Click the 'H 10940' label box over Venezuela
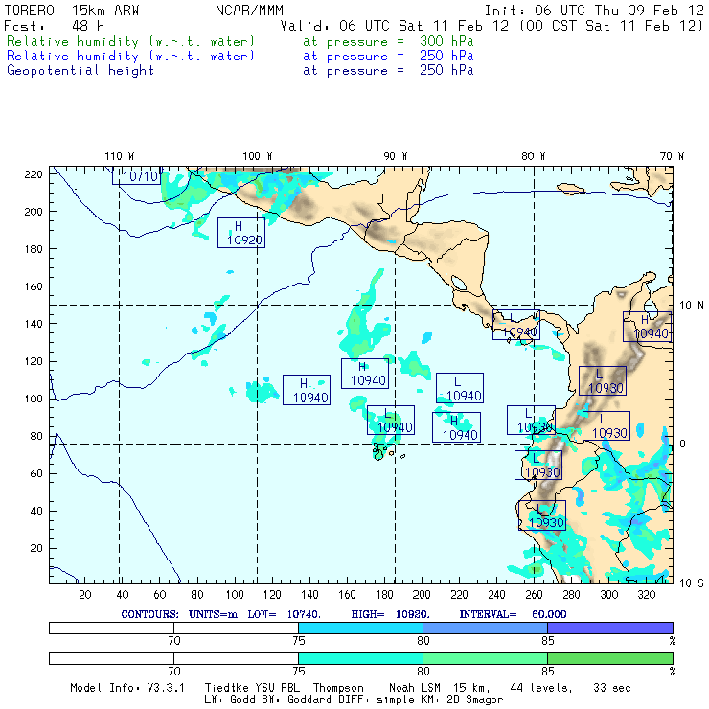This screenshot has width=709, height=709. click(x=648, y=327)
